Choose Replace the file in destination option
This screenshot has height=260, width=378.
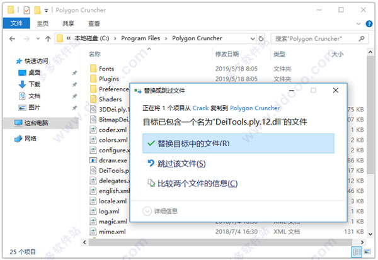pos(238,144)
